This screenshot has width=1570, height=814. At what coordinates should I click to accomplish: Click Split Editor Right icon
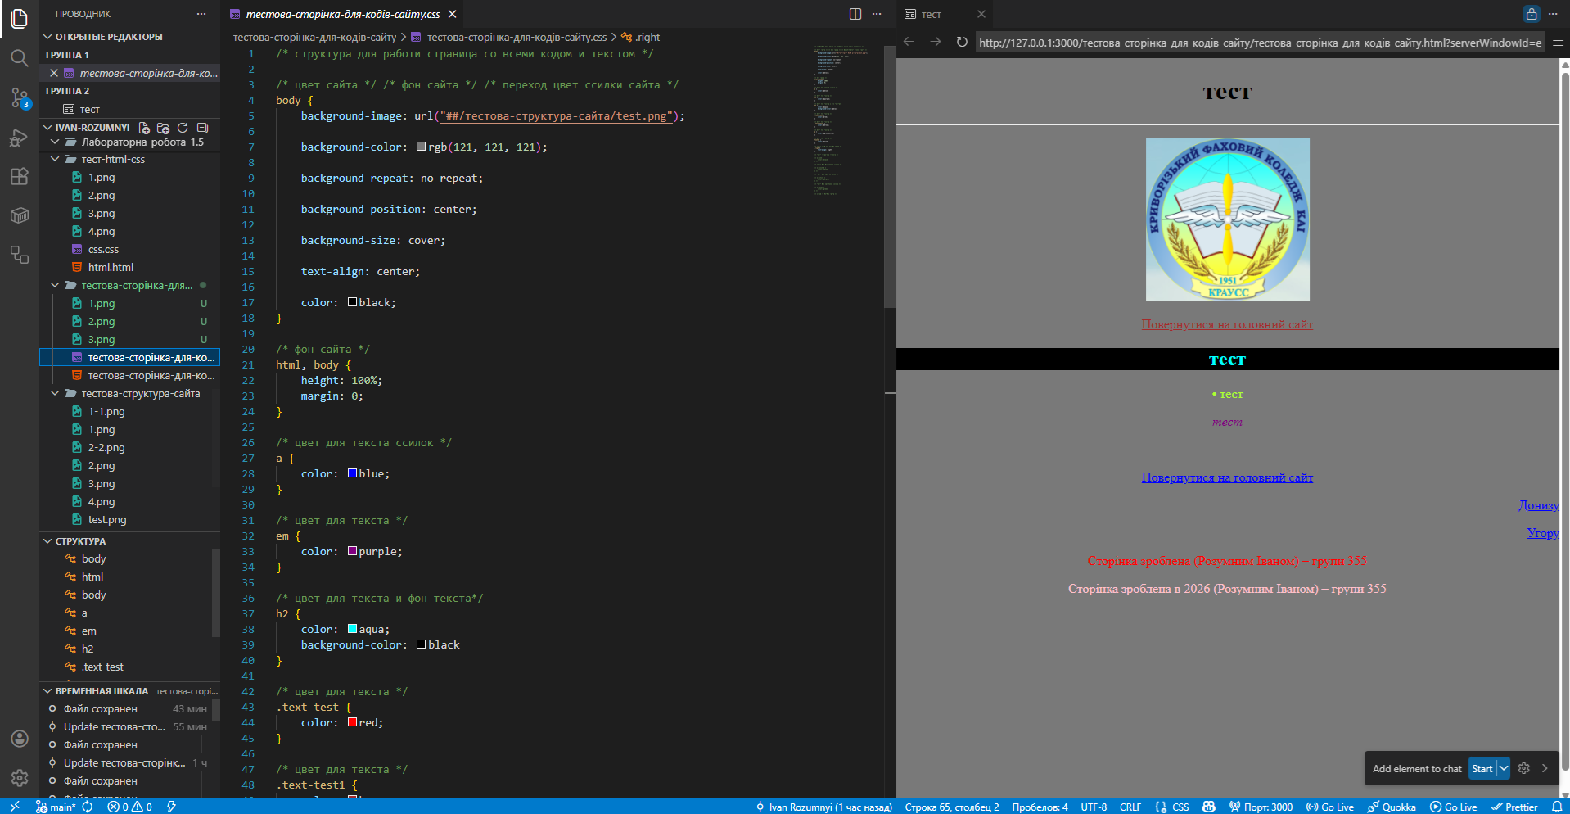(x=855, y=14)
